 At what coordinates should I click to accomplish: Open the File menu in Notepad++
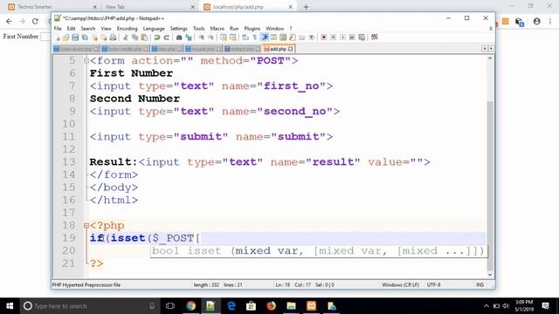[58, 29]
